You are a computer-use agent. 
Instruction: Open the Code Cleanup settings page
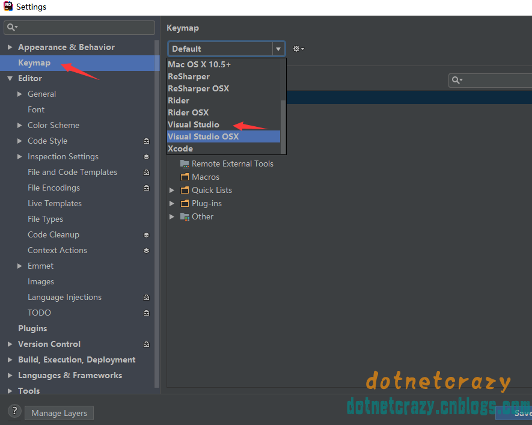pyautogui.click(x=54, y=234)
